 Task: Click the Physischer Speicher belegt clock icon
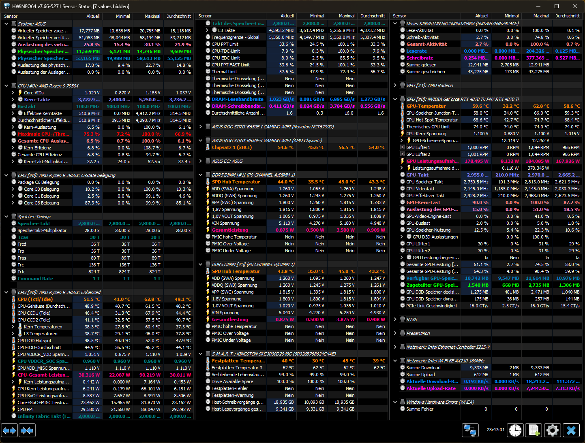14,51
